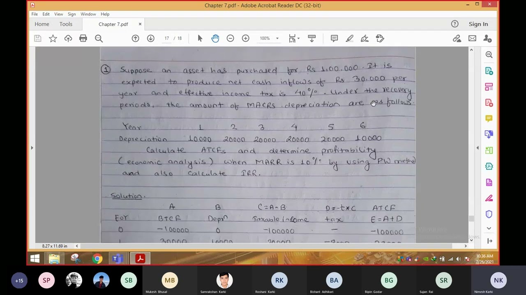
Task: Go to the next page arrow
Action: 150,39
